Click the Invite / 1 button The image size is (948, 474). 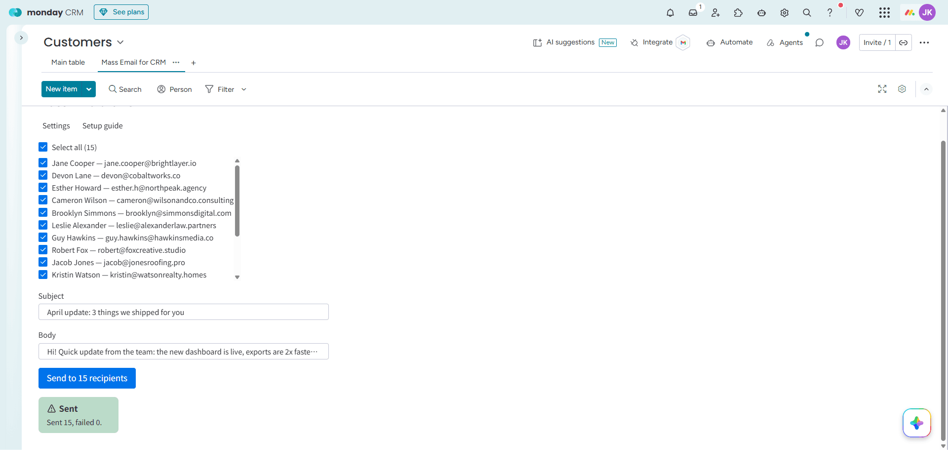pos(877,42)
